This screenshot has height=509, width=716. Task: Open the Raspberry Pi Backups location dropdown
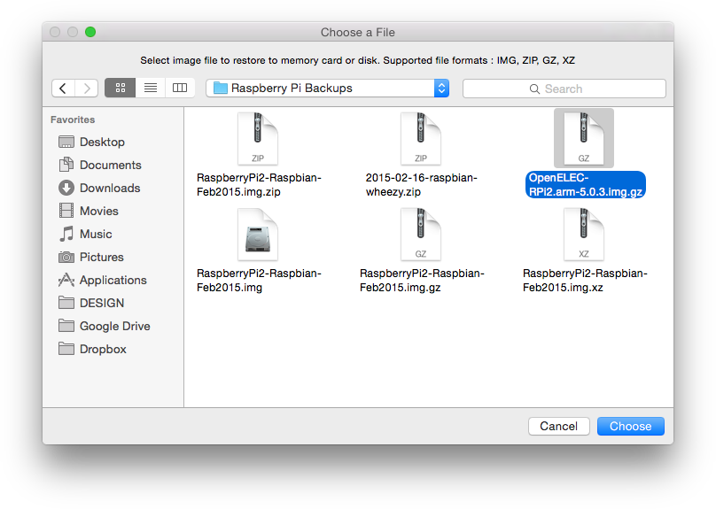tap(327, 88)
